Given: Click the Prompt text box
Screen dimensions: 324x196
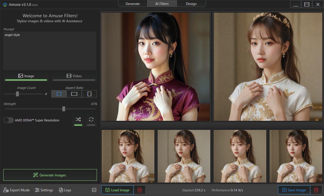Looking at the screenshot, I should (x=50, y=51).
